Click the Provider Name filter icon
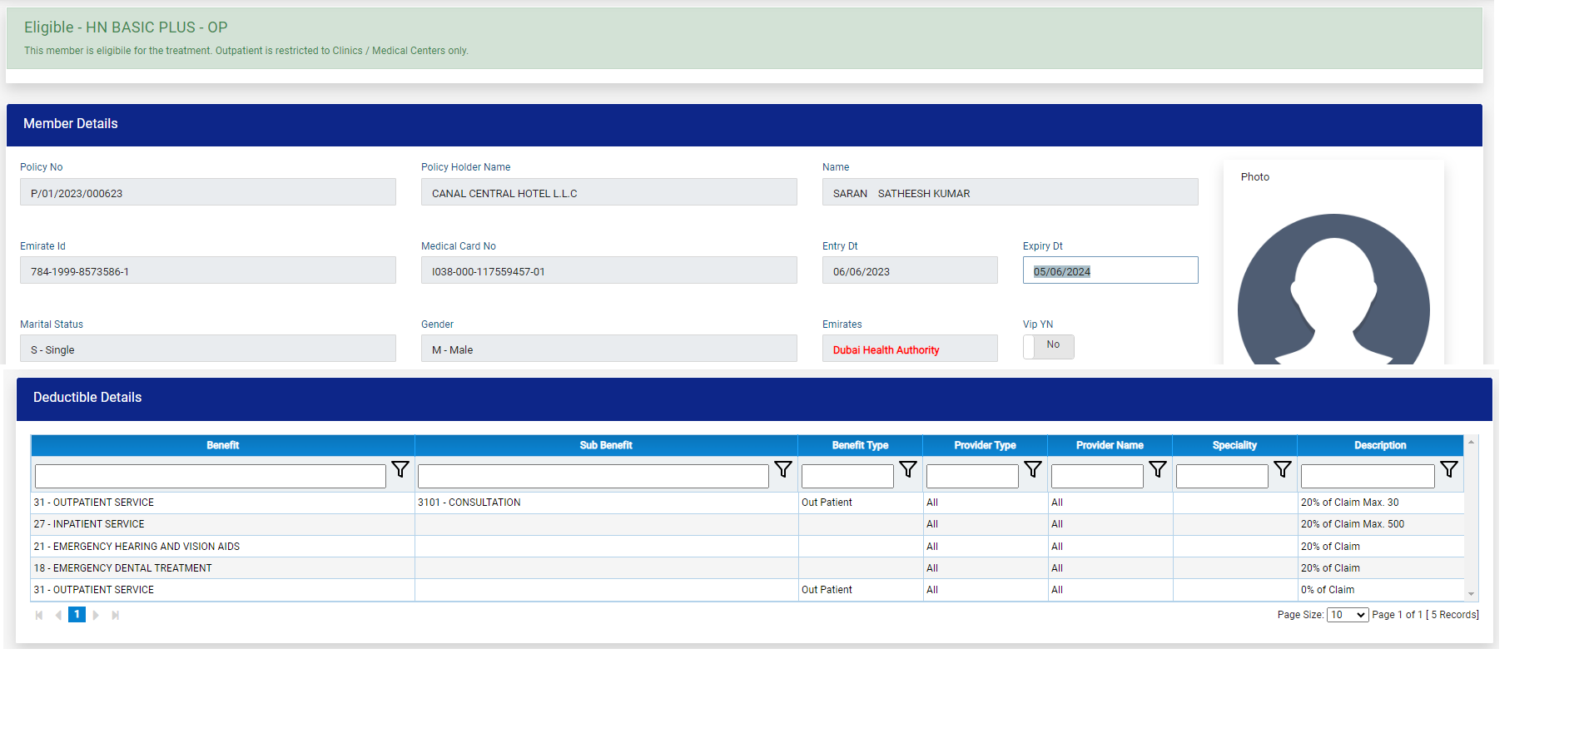This screenshot has height=733, width=1589. click(x=1157, y=470)
